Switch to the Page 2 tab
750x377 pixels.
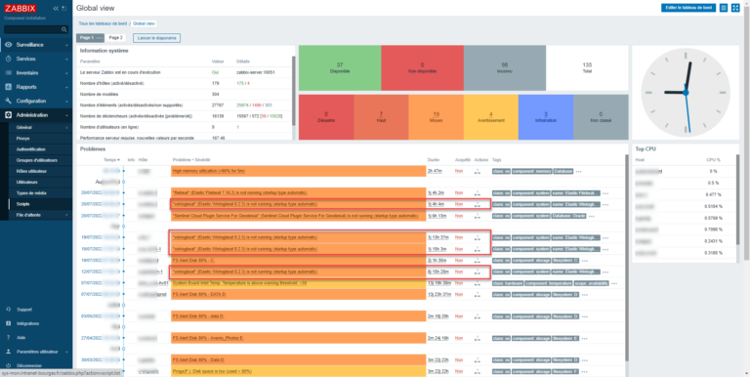pyautogui.click(x=116, y=38)
